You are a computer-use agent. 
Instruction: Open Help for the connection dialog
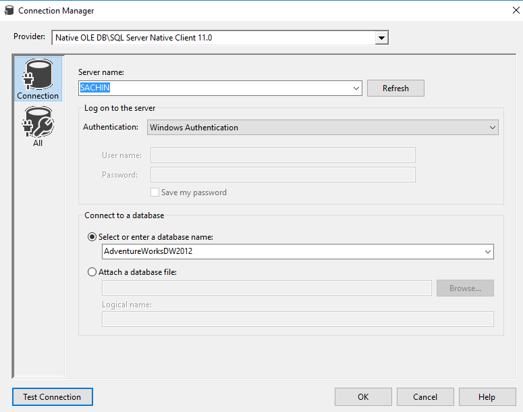pos(487,397)
